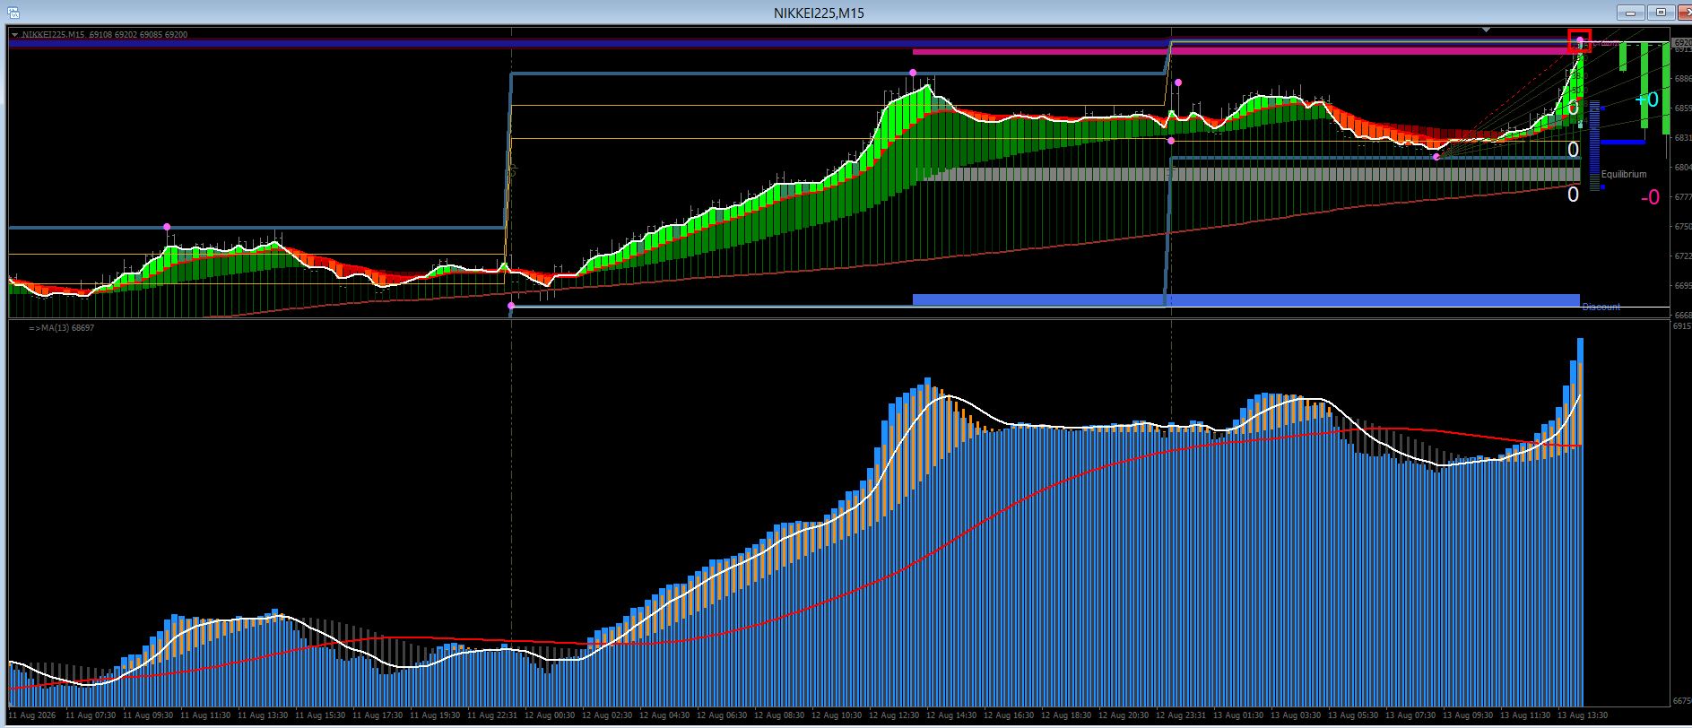
Task: Click the cyan +0 value label
Action: 1648,100
